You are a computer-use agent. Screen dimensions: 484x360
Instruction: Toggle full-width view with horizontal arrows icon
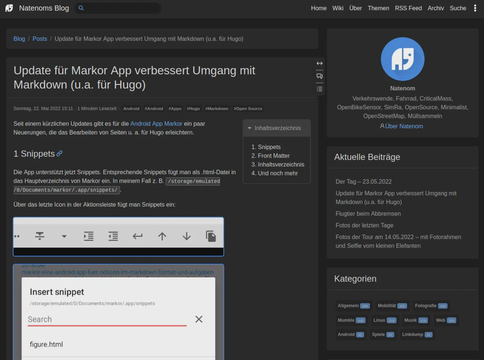(320, 63)
